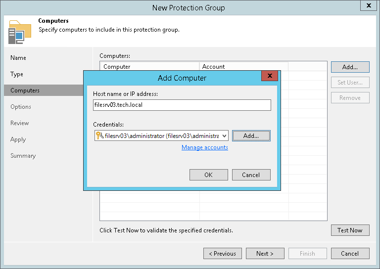Select the Options step in sidebar
This screenshot has height=269, width=380.
(x=21, y=107)
